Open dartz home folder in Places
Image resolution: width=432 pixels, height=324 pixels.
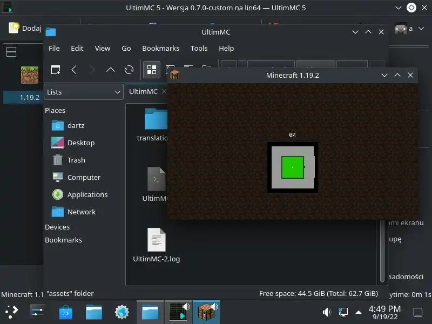68,126
